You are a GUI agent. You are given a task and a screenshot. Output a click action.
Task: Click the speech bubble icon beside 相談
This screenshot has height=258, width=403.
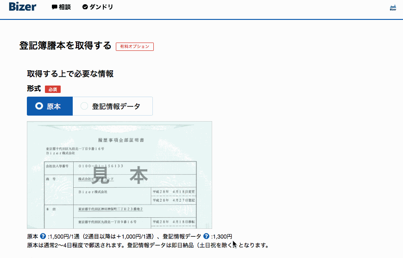point(55,7)
